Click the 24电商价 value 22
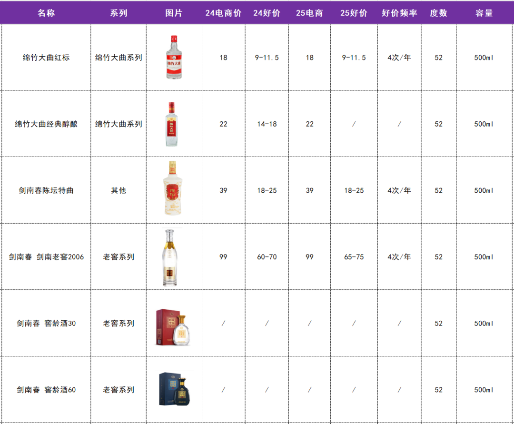Image resolution: width=514 pixels, height=424 pixels. click(224, 124)
